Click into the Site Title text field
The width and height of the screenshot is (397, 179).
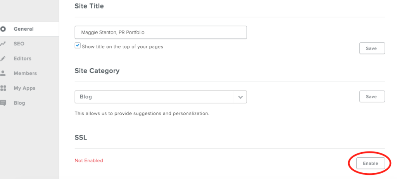click(x=161, y=33)
